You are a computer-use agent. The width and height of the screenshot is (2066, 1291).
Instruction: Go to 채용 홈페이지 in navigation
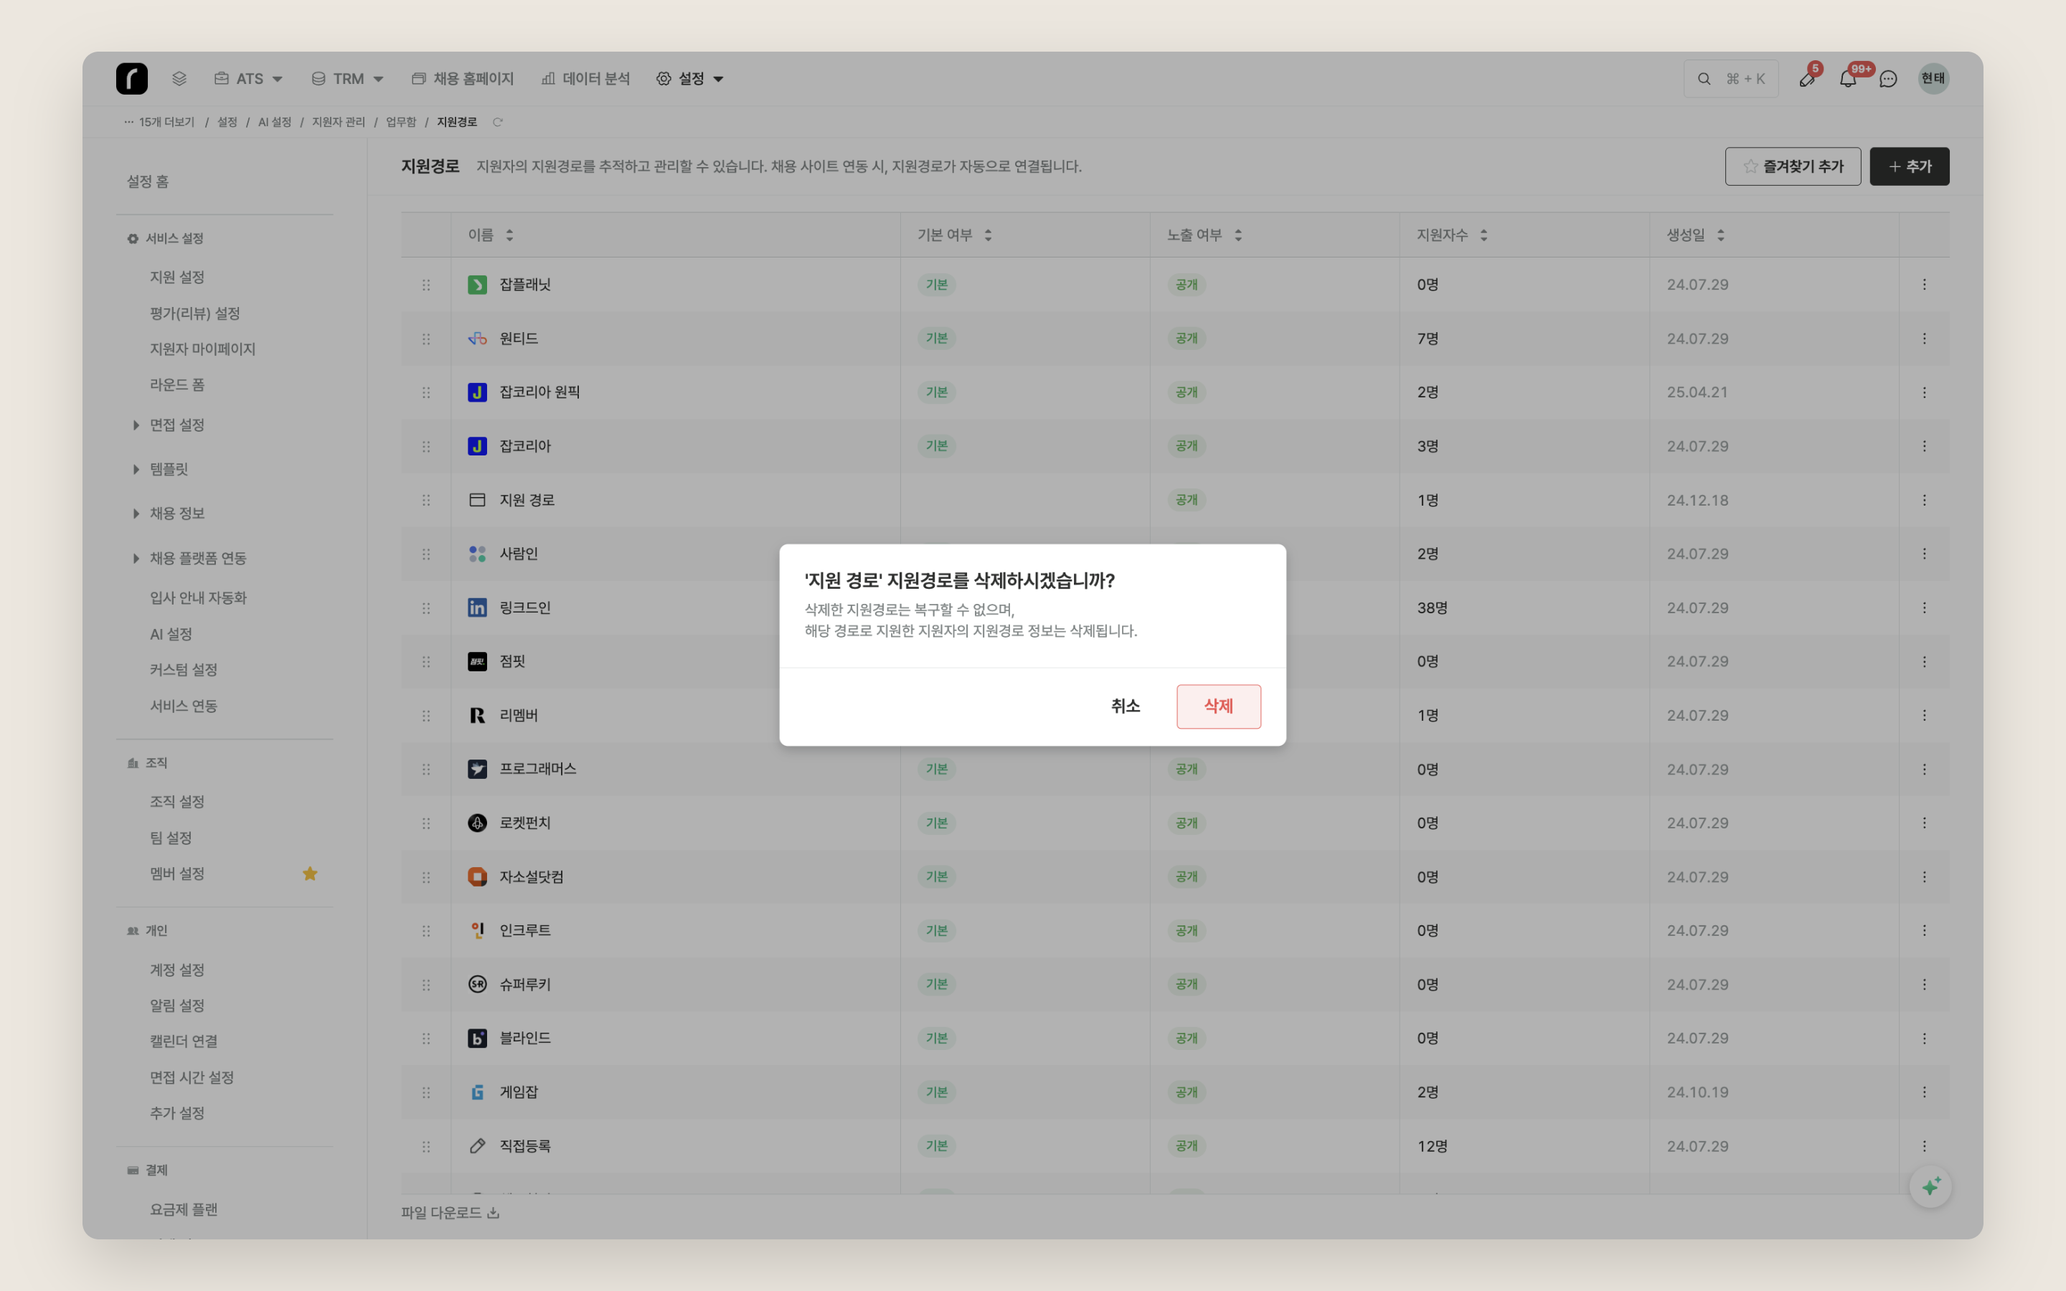463,79
